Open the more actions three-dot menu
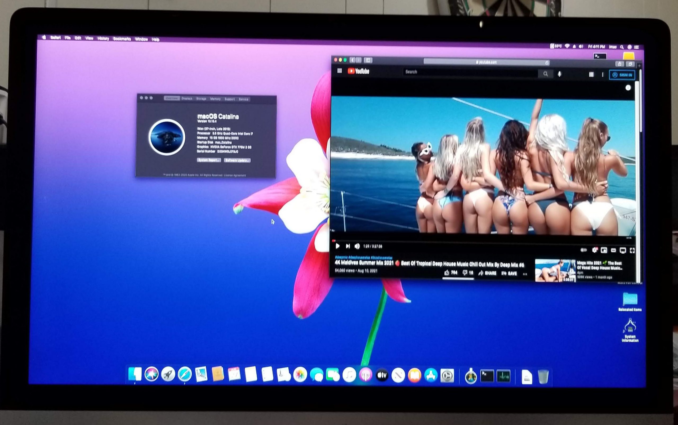Screen dimensions: 678x425 pyautogui.click(x=525, y=274)
